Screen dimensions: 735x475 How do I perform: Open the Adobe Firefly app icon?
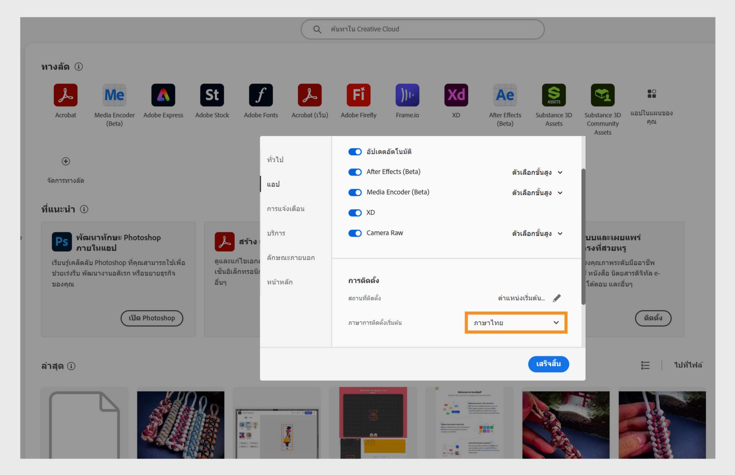point(358,95)
